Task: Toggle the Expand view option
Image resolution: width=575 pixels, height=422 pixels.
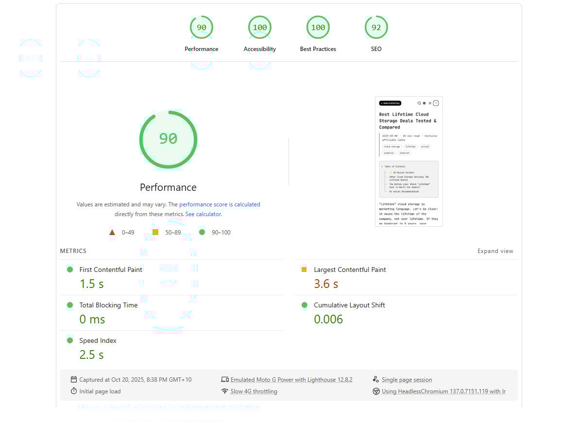Action: pos(495,251)
